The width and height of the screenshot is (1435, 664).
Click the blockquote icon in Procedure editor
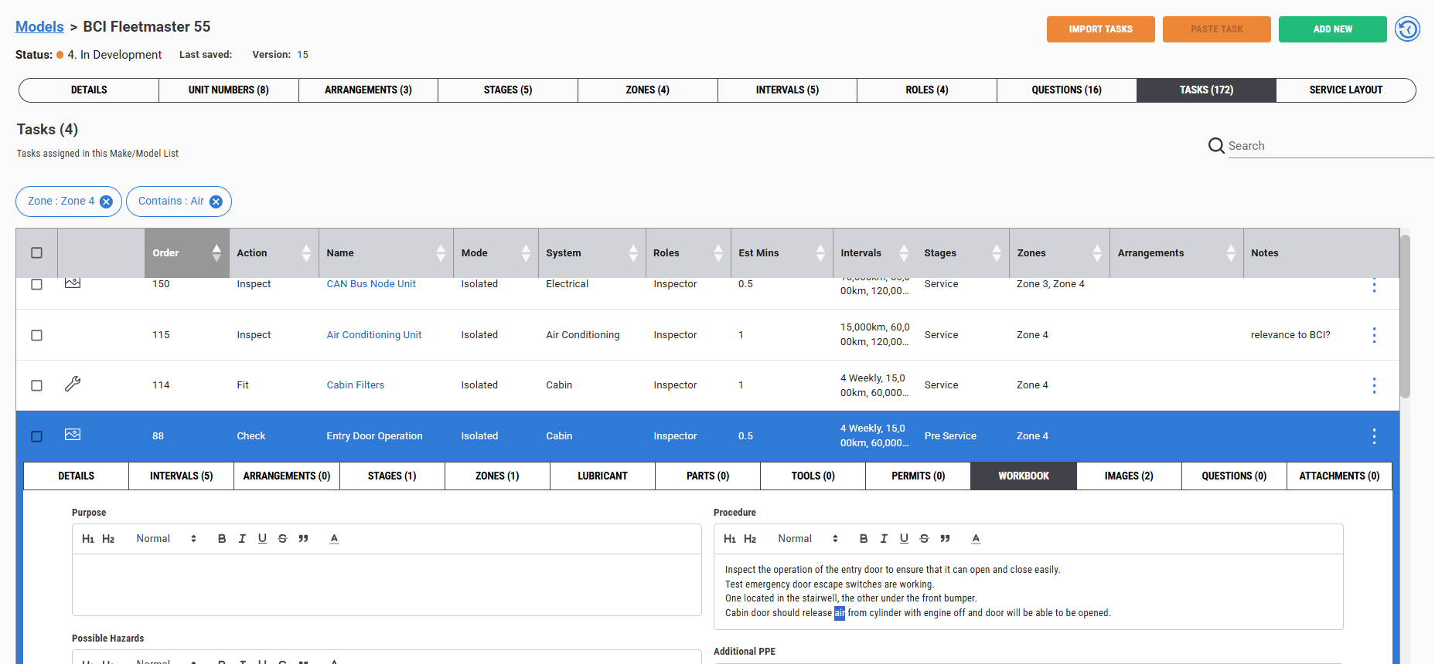pyautogui.click(x=945, y=539)
